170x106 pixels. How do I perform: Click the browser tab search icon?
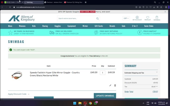[x=155, y=2]
